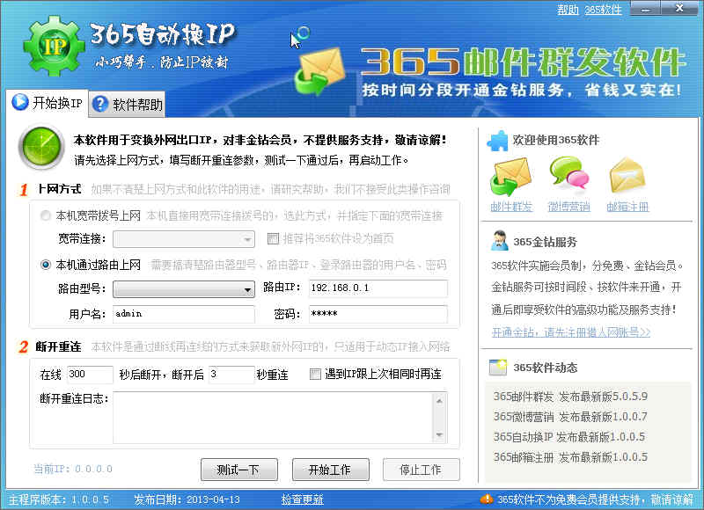The image size is (704, 510).
Task: Click the log scrollbar up arrow
Action: 439,401
